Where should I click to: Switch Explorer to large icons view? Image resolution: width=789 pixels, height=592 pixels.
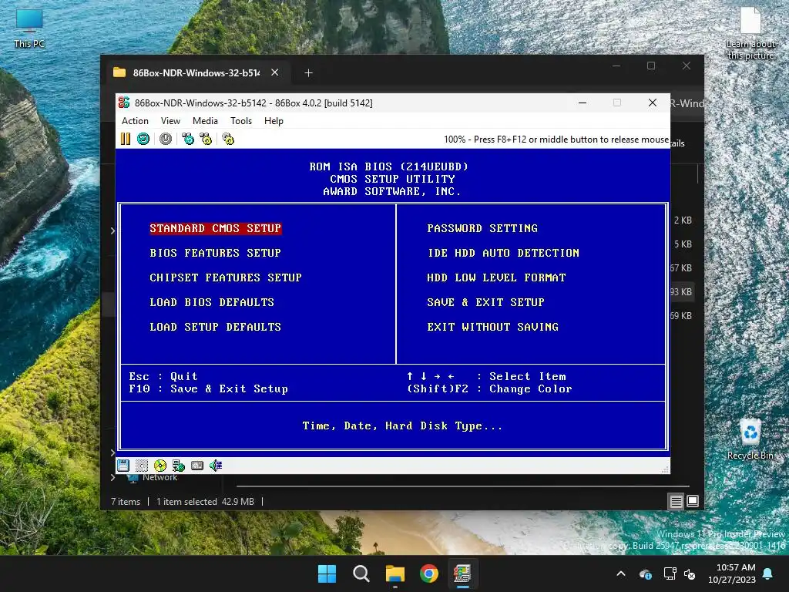click(693, 501)
